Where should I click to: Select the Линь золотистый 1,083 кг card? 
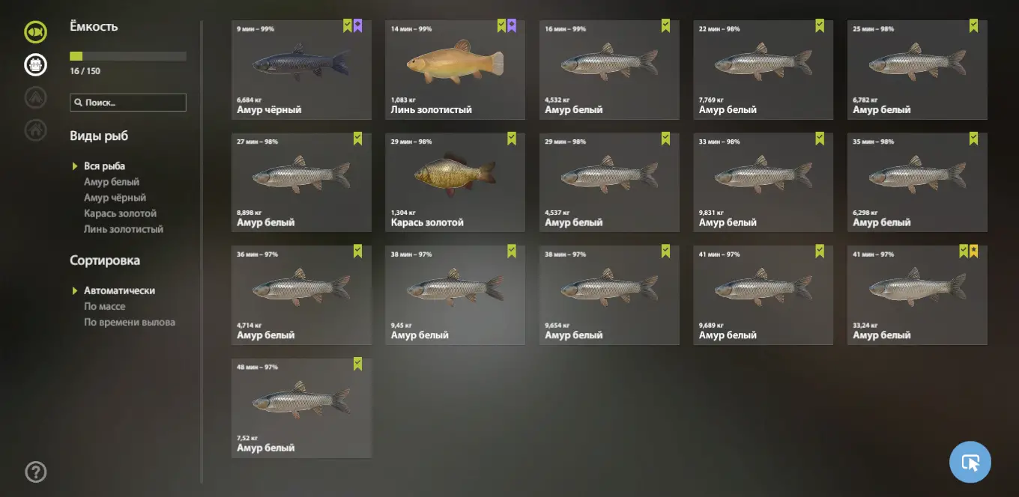[456, 70]
